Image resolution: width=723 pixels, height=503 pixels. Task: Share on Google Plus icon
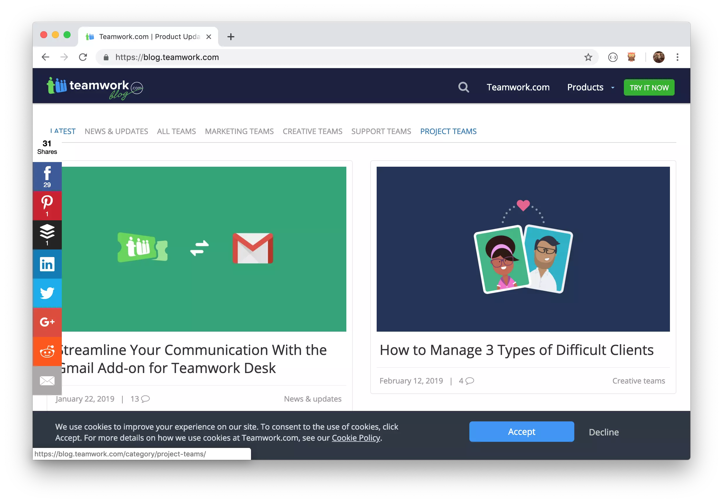click(47, 322)
